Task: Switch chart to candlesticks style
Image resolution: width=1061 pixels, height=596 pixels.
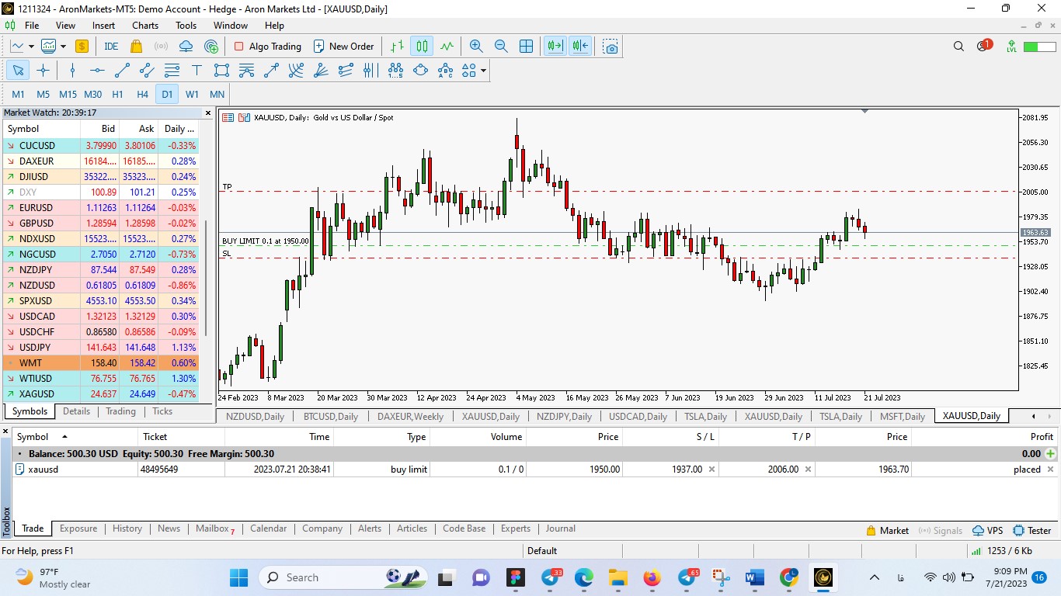Action: point(422,47)
